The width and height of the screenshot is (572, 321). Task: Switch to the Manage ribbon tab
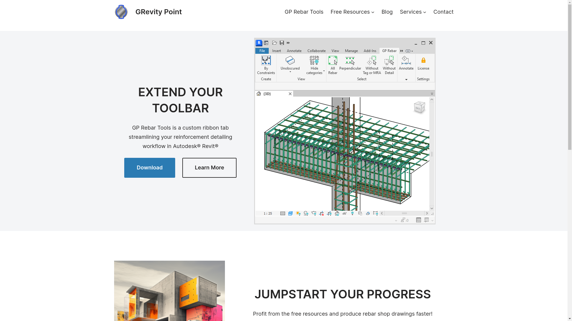[351, 51]
